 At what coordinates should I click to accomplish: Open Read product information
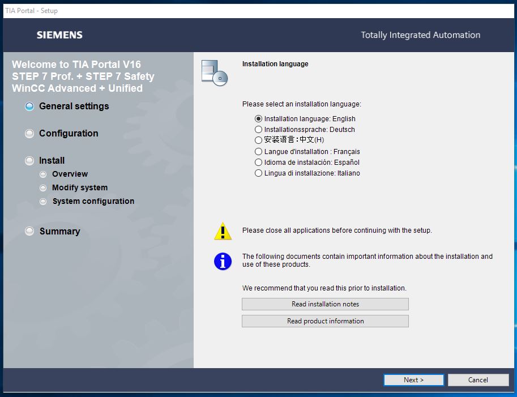[325, 321]
